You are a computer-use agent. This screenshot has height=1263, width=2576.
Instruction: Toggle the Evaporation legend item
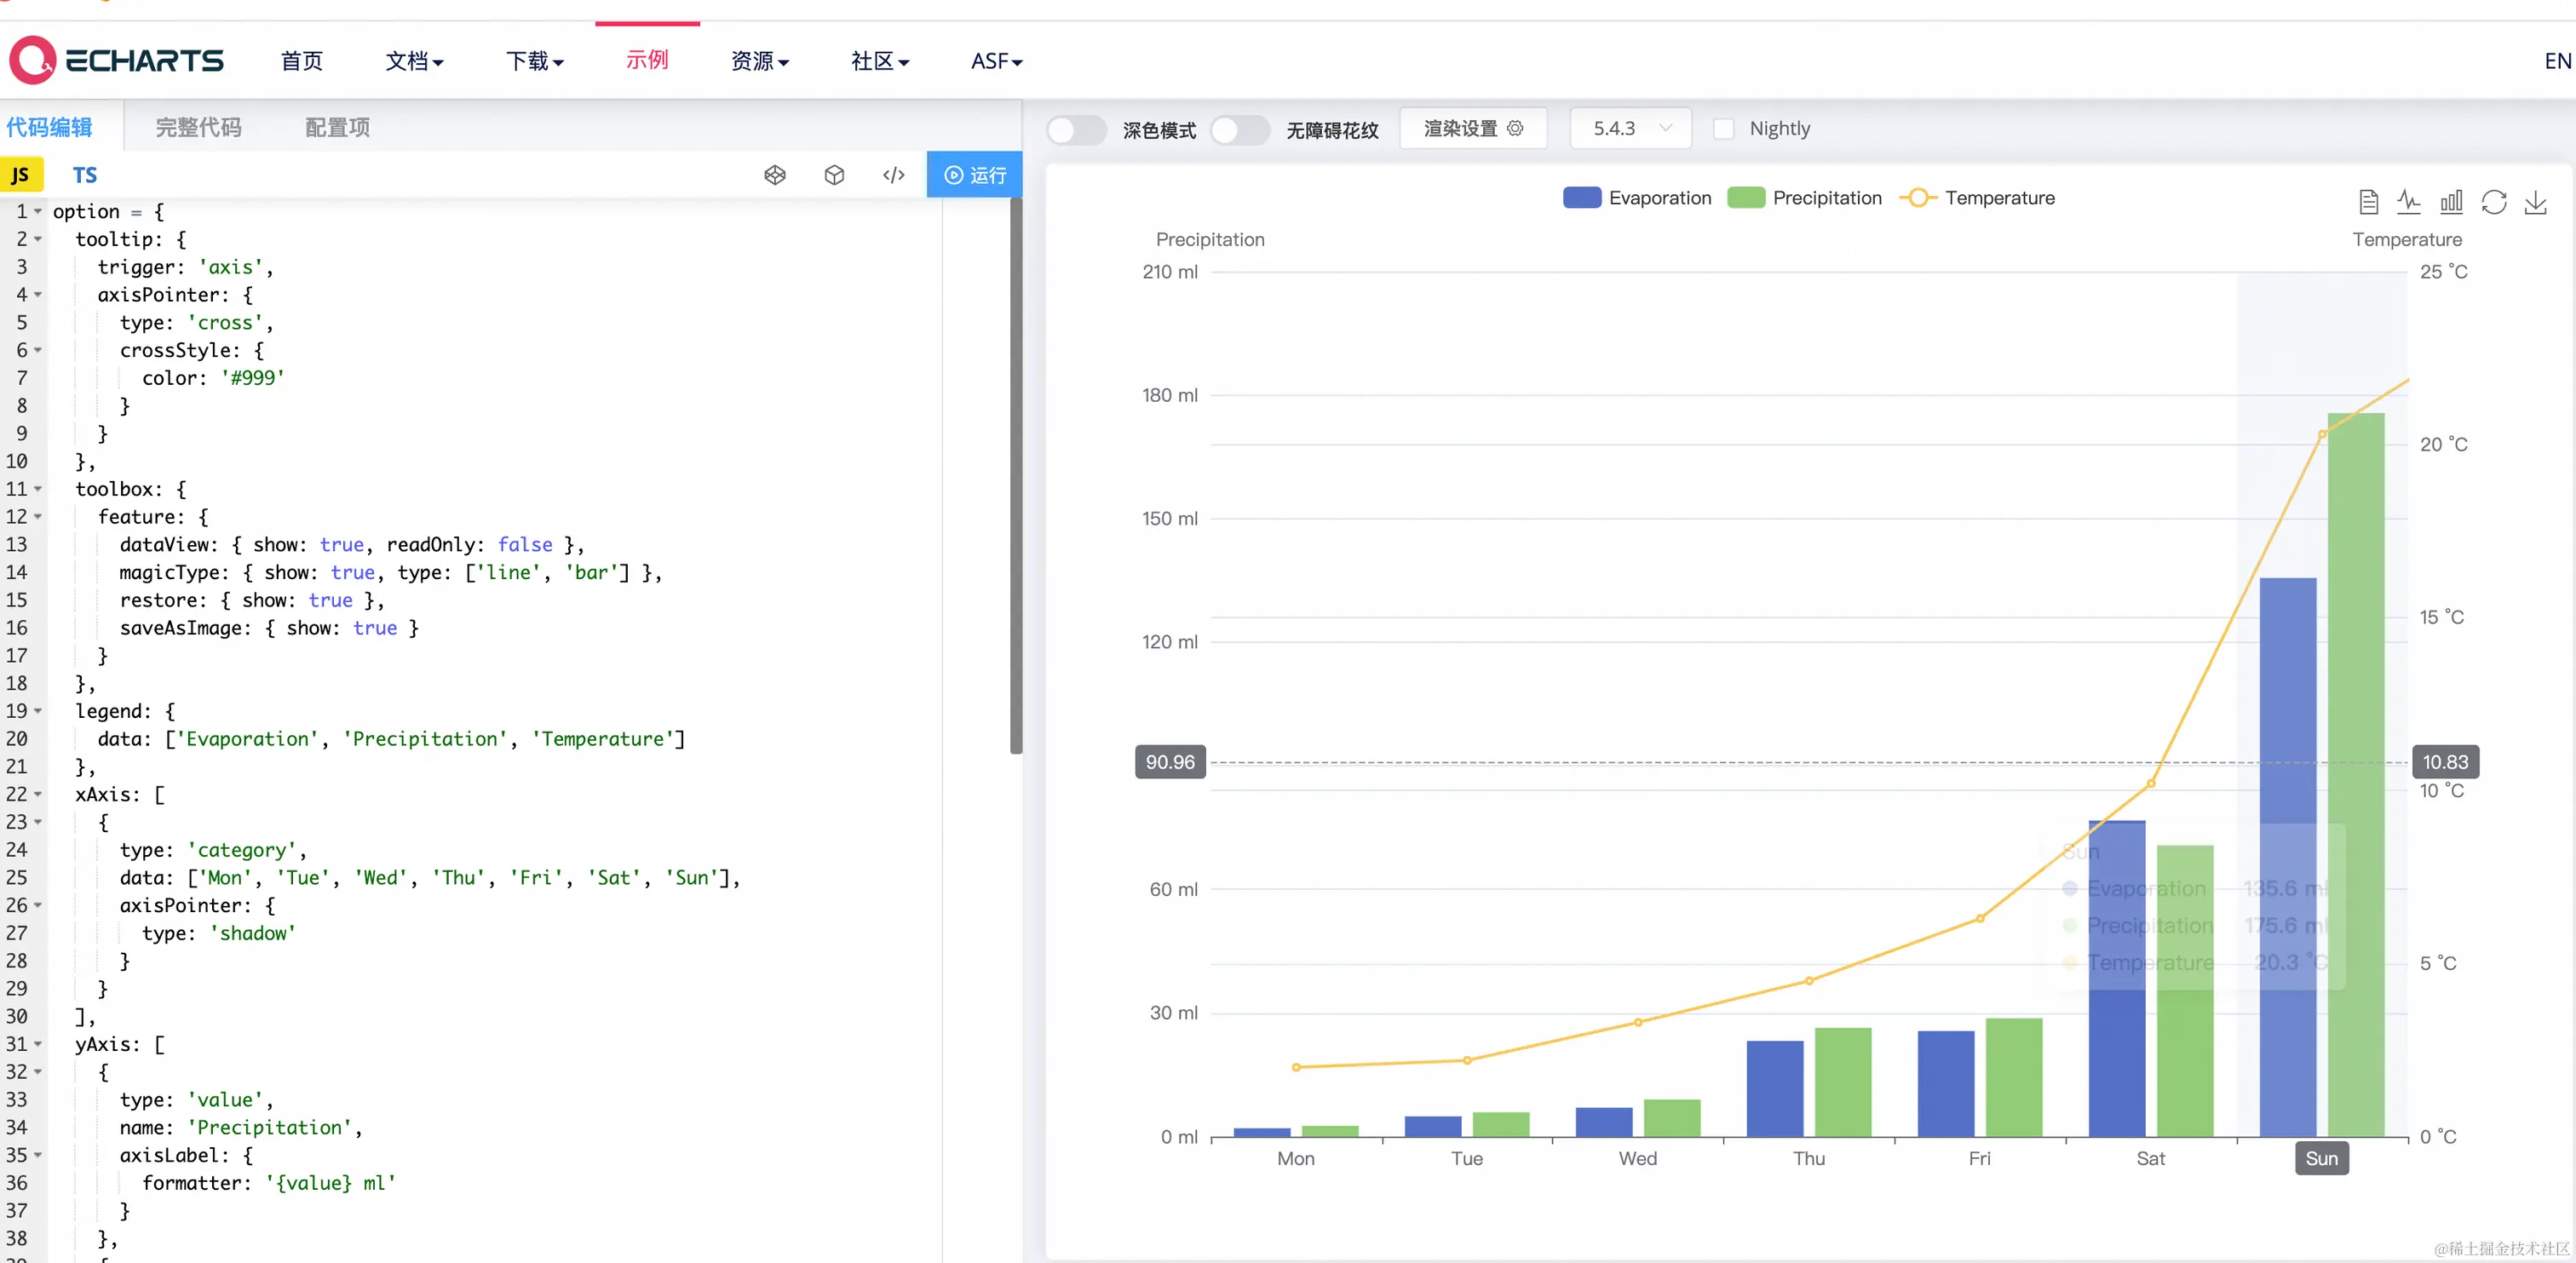coord(1637,198)
